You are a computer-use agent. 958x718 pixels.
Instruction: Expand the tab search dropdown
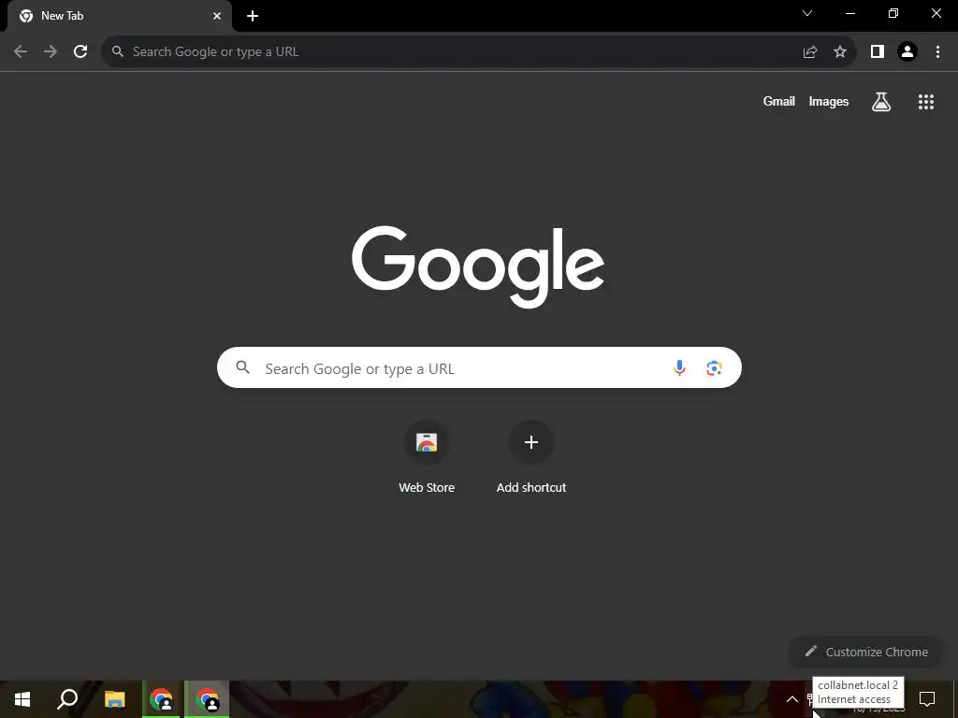coord(807,13)
